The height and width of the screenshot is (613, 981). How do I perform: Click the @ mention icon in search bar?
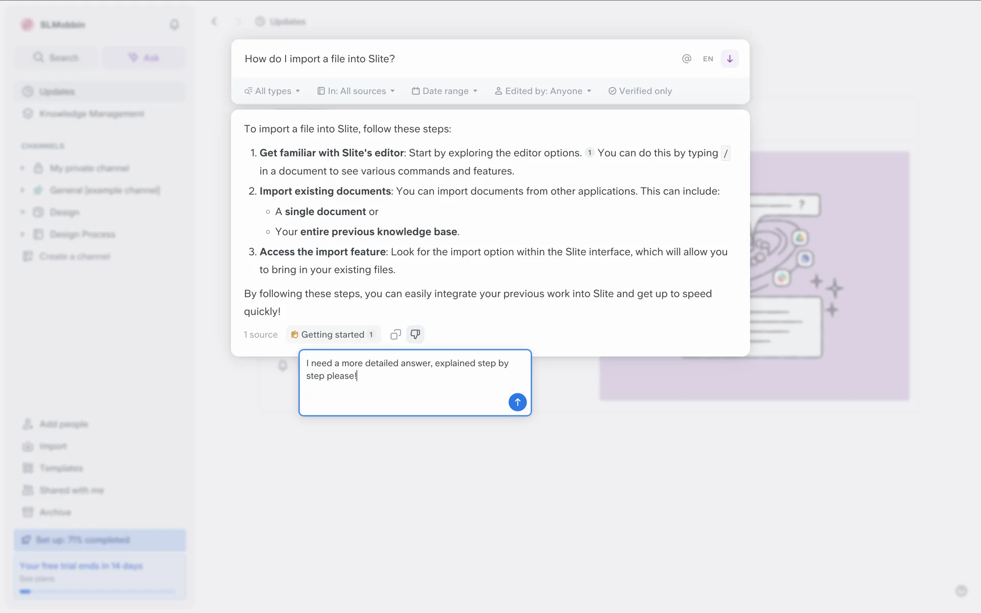point(686,59)
